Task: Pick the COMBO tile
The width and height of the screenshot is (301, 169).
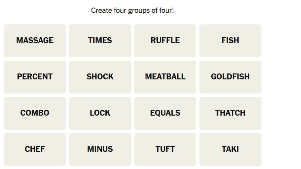Action: 35,113
